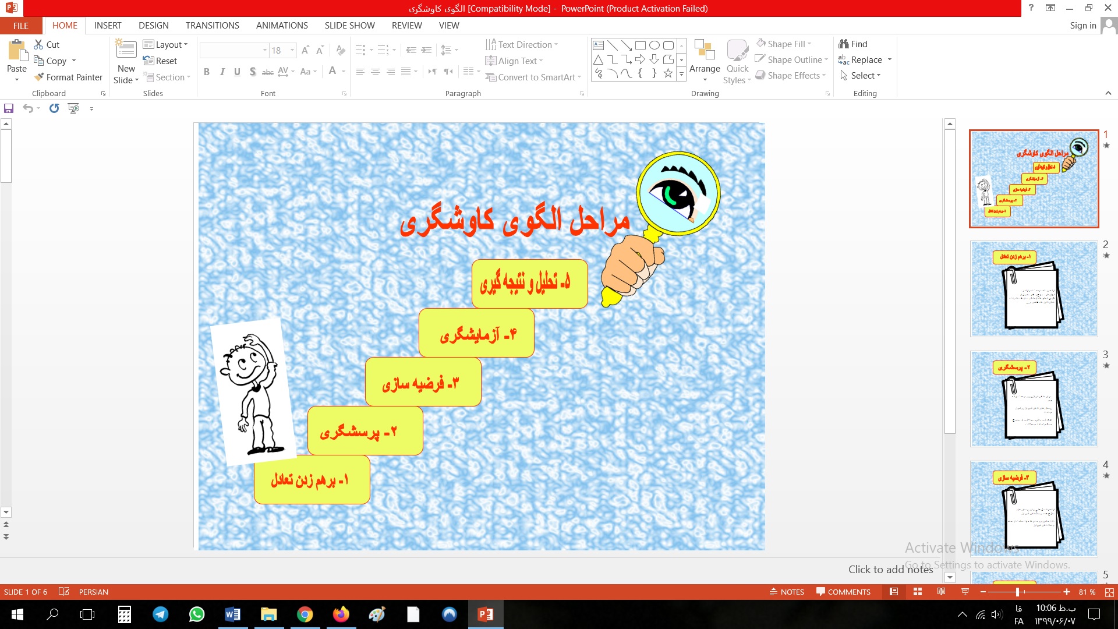This screenshot has width=1118, height=629.
Task: Click the Format Painter brush icon
Action: [39, 77]
